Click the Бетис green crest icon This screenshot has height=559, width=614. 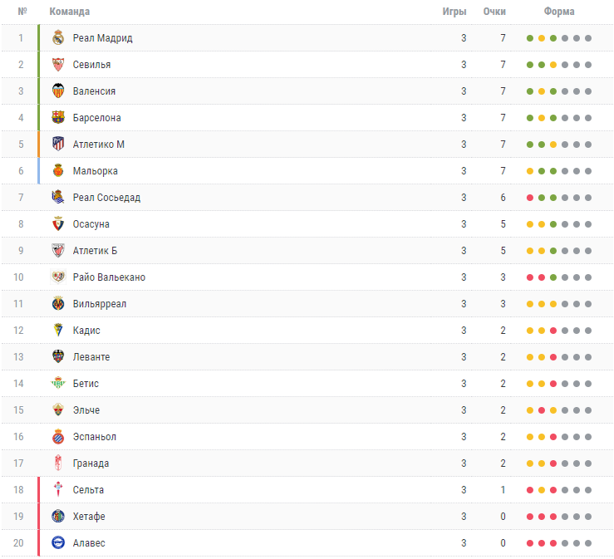tap(58, 383)
